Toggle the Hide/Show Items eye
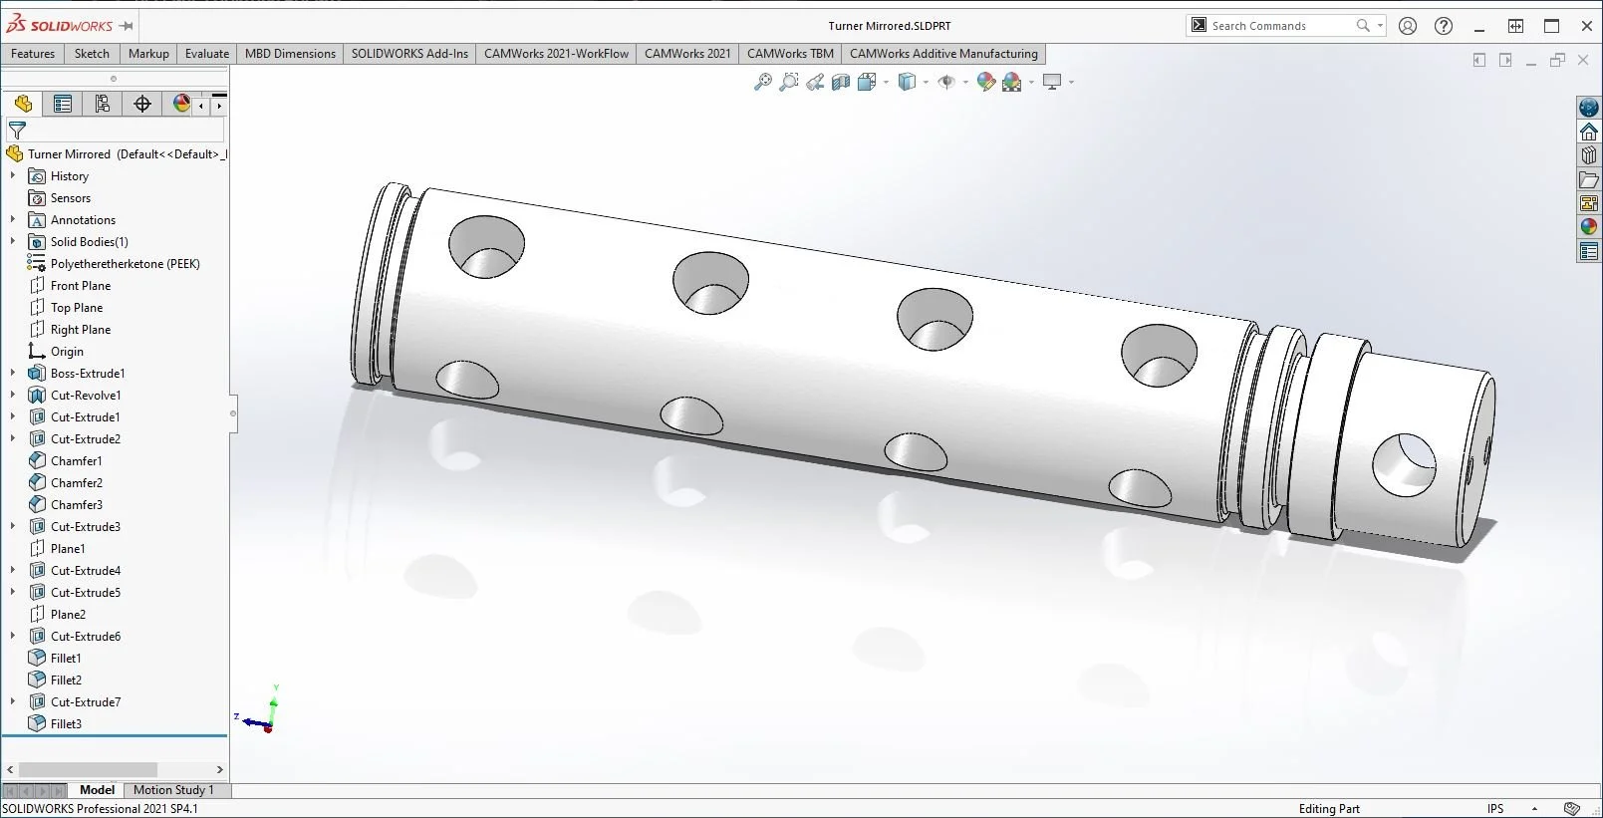 click(946, 82)
